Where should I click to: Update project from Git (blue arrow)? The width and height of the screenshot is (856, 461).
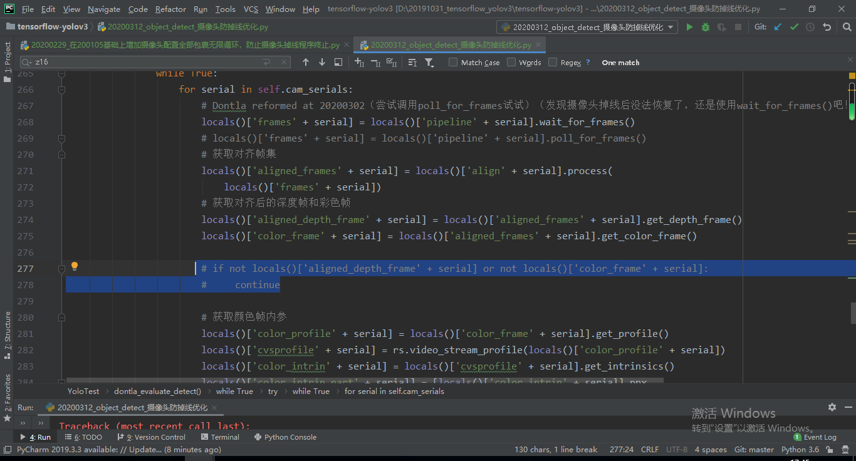click(777, 28)
